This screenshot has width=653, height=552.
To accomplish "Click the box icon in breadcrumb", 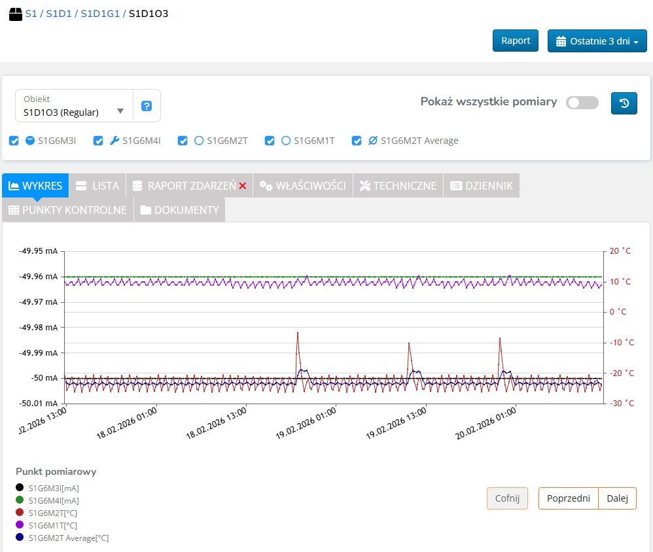I will coord(16,14).
